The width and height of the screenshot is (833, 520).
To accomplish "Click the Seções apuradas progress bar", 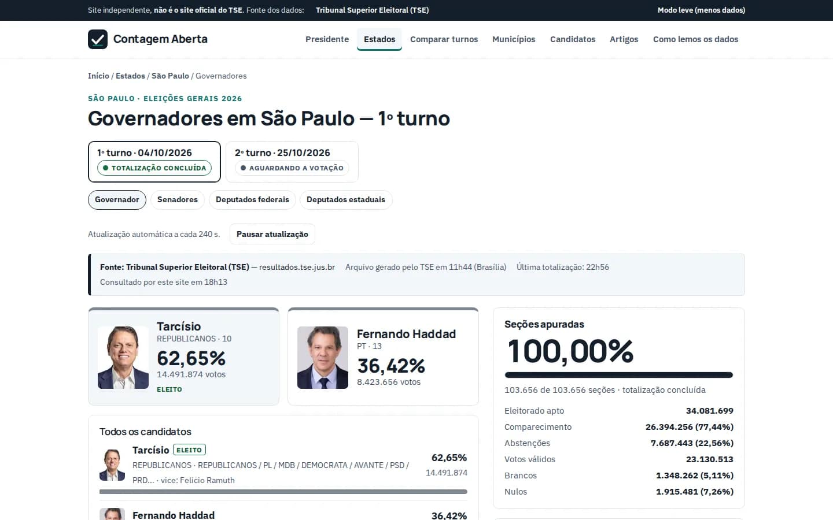I will pyautogui.click(x=619, y=375).
